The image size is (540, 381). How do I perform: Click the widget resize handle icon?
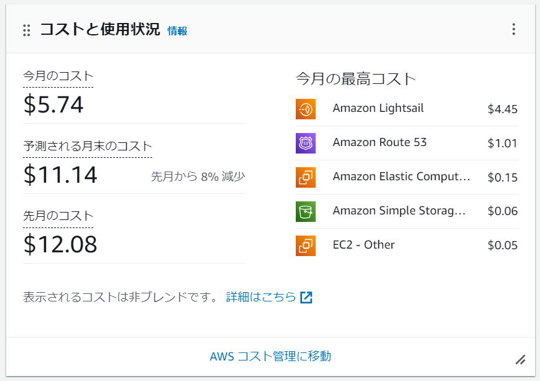[520, 360]
